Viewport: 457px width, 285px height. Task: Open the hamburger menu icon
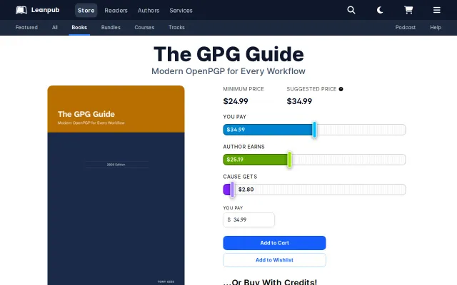(436, 10)
